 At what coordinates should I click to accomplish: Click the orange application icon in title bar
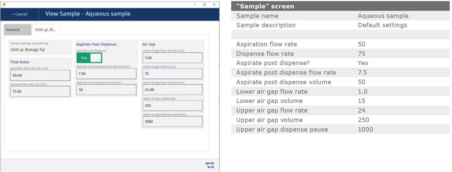pyautogui.click(x=4, y=4)
